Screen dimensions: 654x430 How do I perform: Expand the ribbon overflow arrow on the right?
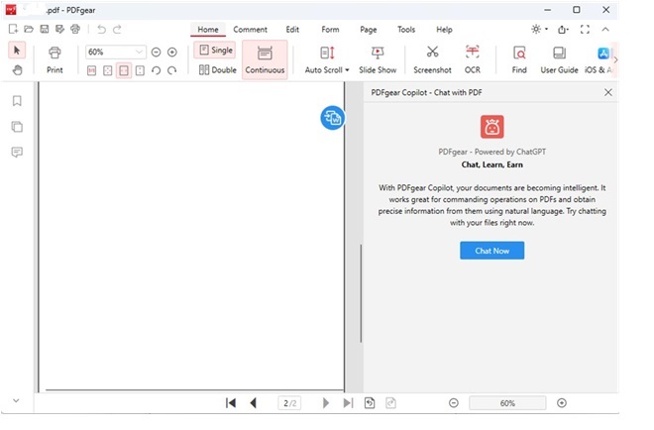(615, 59)
